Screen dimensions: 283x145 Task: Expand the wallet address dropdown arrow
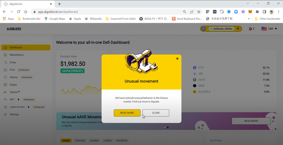pyautogui.click(x=238, y=28)
